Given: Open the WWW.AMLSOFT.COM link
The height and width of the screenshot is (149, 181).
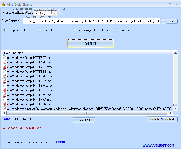Looking at the screenshot, I should (158, 145).
